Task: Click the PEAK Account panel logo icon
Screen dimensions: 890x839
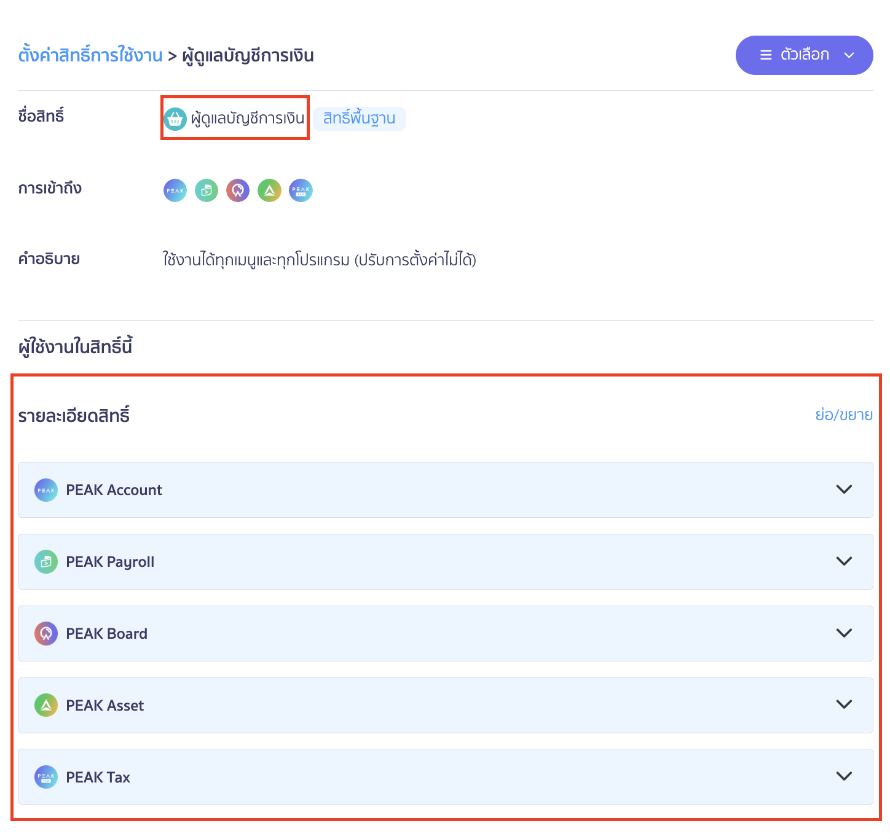Action: click(46, 490)
